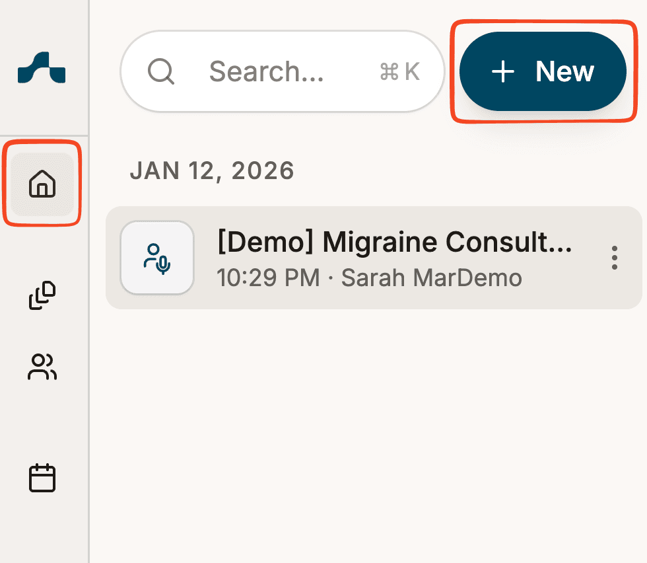Click the ⌘K shortcut hint
This screenshot has width=647, height=563.
tap(400, 71)
